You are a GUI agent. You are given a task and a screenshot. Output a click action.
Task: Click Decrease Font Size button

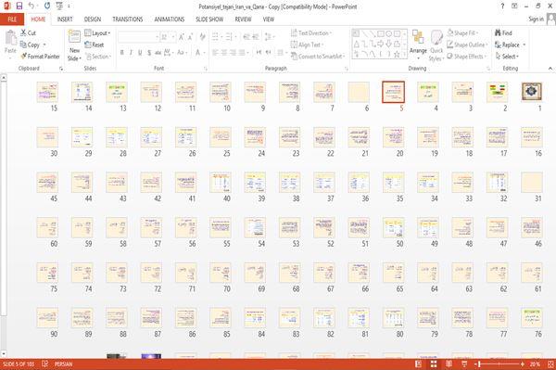click(190, 37)
